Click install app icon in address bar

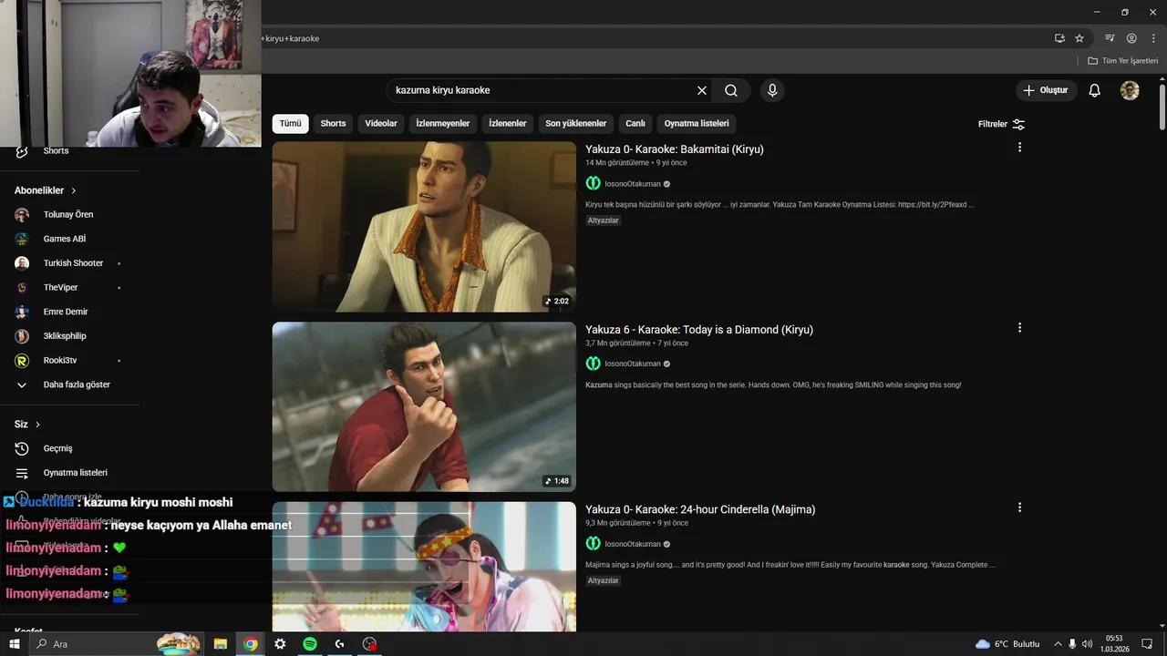pos(1059,38)
